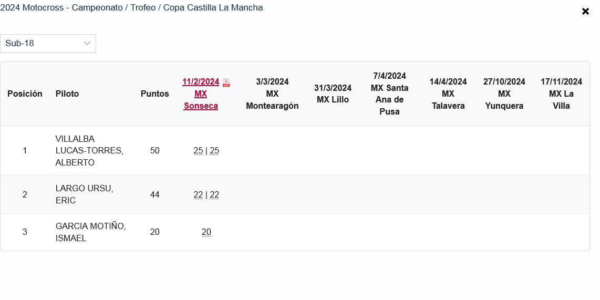This screenshot has width=600, height=300.
Task: Click the PDF icon next to 11/2/2024
Action: click(x=226, y=82)
